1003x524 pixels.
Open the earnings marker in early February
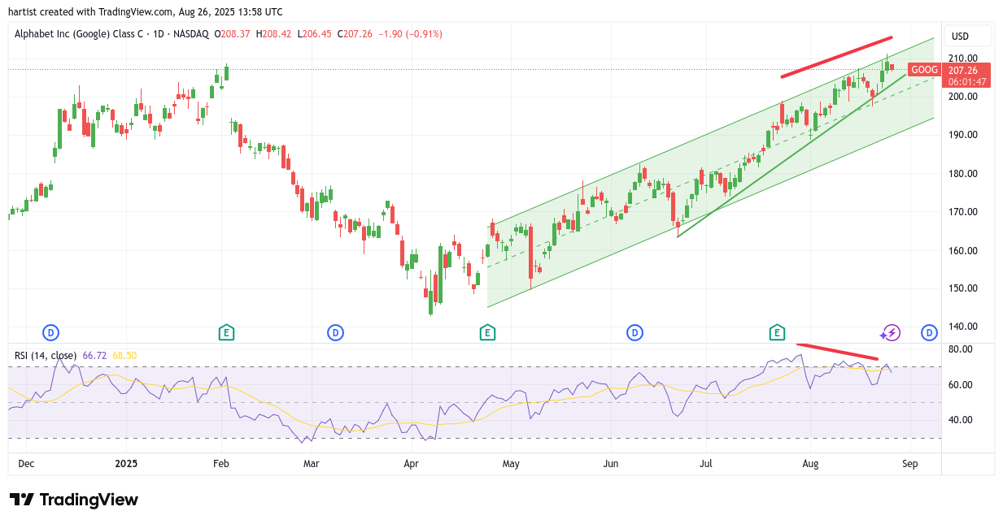226,331
